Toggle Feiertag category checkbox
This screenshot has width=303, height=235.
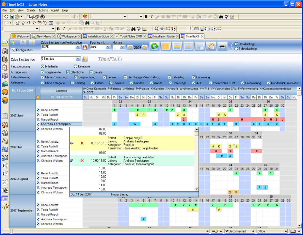coord(72,83)
